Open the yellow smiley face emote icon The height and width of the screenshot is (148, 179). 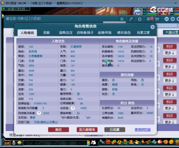(171, 142)
